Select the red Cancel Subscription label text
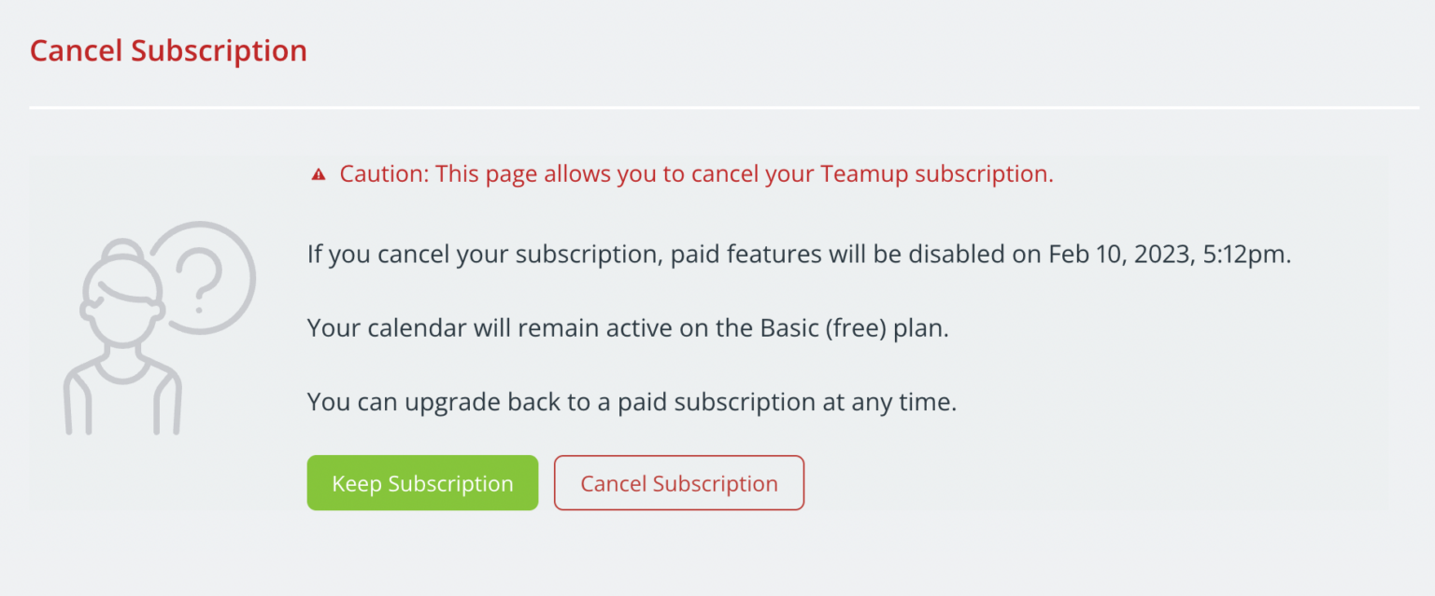Viewport: 1435px width, 596px height. click(679, 482)
